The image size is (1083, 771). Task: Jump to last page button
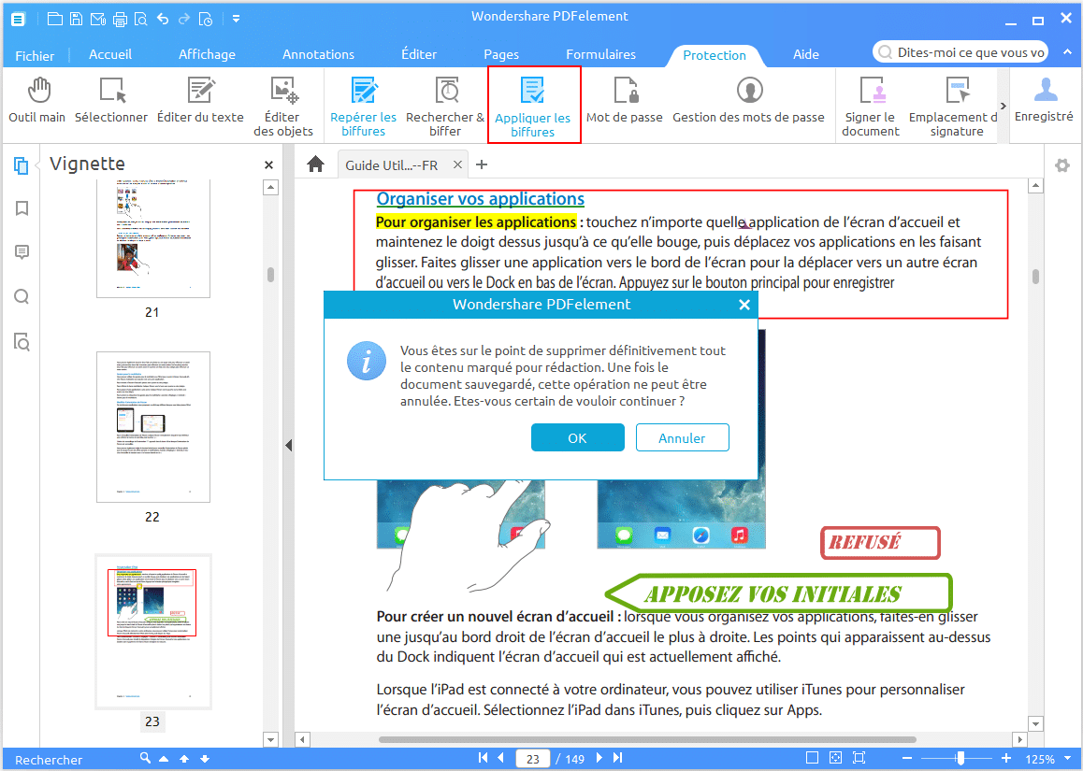[x=617, y=758]
